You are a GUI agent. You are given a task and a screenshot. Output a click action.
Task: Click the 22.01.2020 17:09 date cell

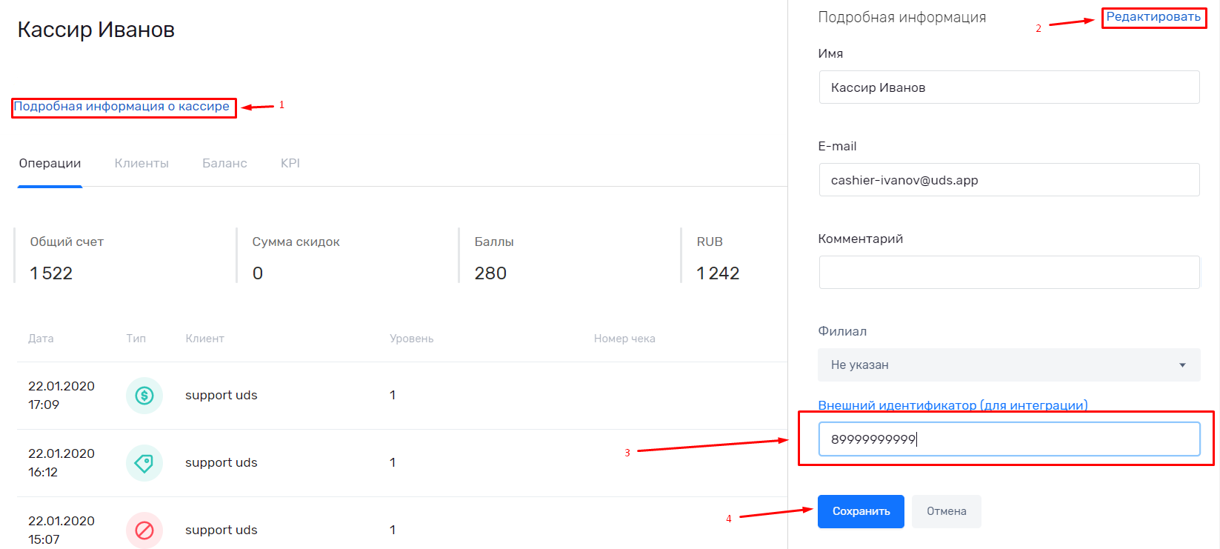click(61, 396)
